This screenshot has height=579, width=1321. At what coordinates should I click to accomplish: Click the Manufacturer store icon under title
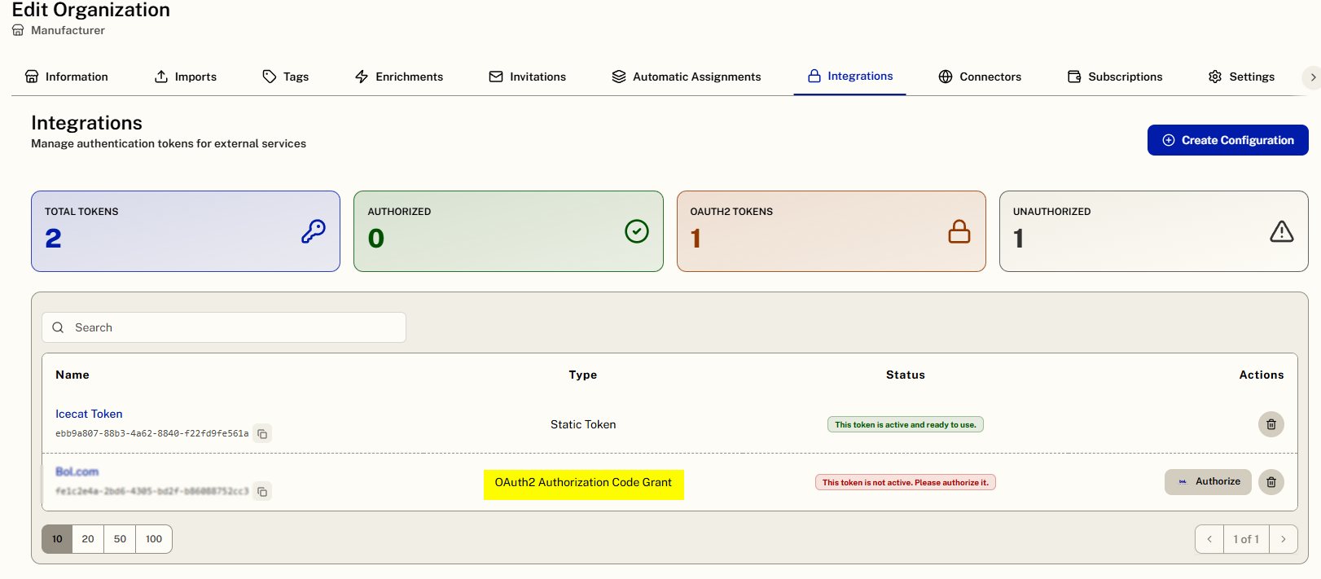[x=18, y=30]
